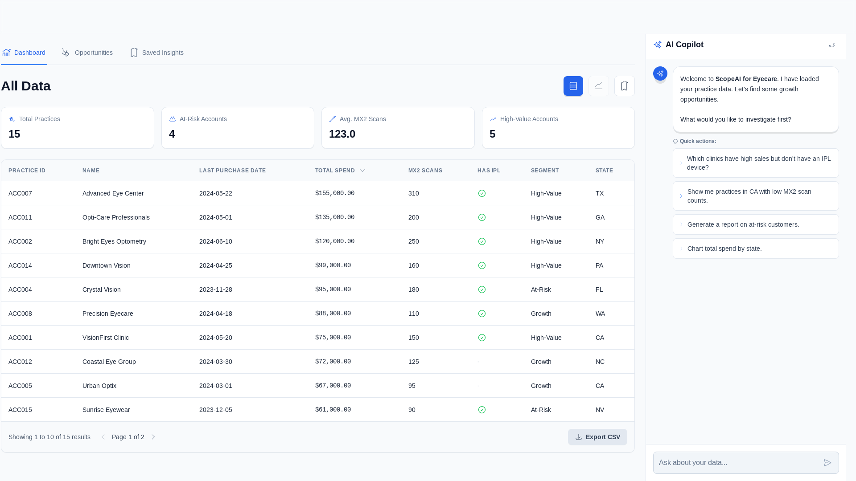Screen dimensions: 856x481
Task: Sort by Has IPL column header
Action: pyautogui.click(x=489, y=171)
